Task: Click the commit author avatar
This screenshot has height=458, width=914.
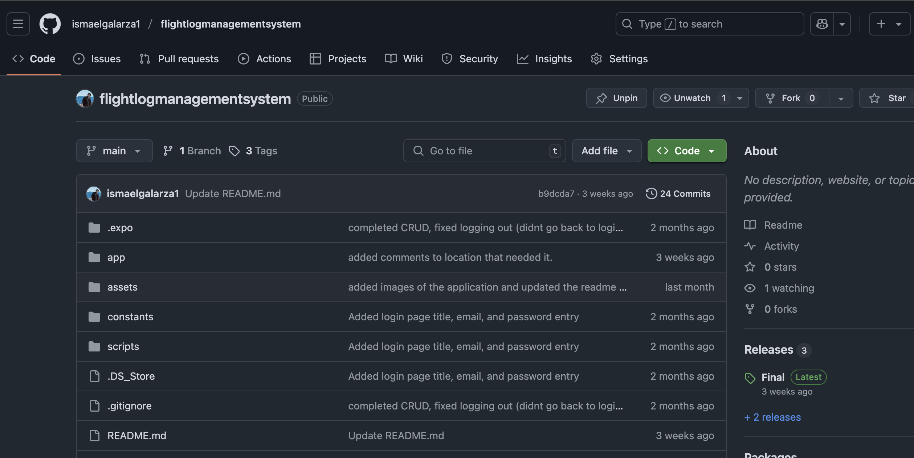Action: (94, 193)
